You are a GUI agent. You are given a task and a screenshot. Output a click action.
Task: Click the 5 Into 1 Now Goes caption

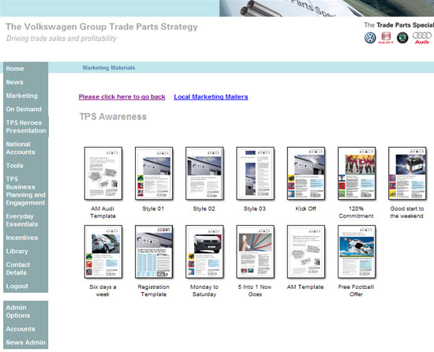(255, 290)
